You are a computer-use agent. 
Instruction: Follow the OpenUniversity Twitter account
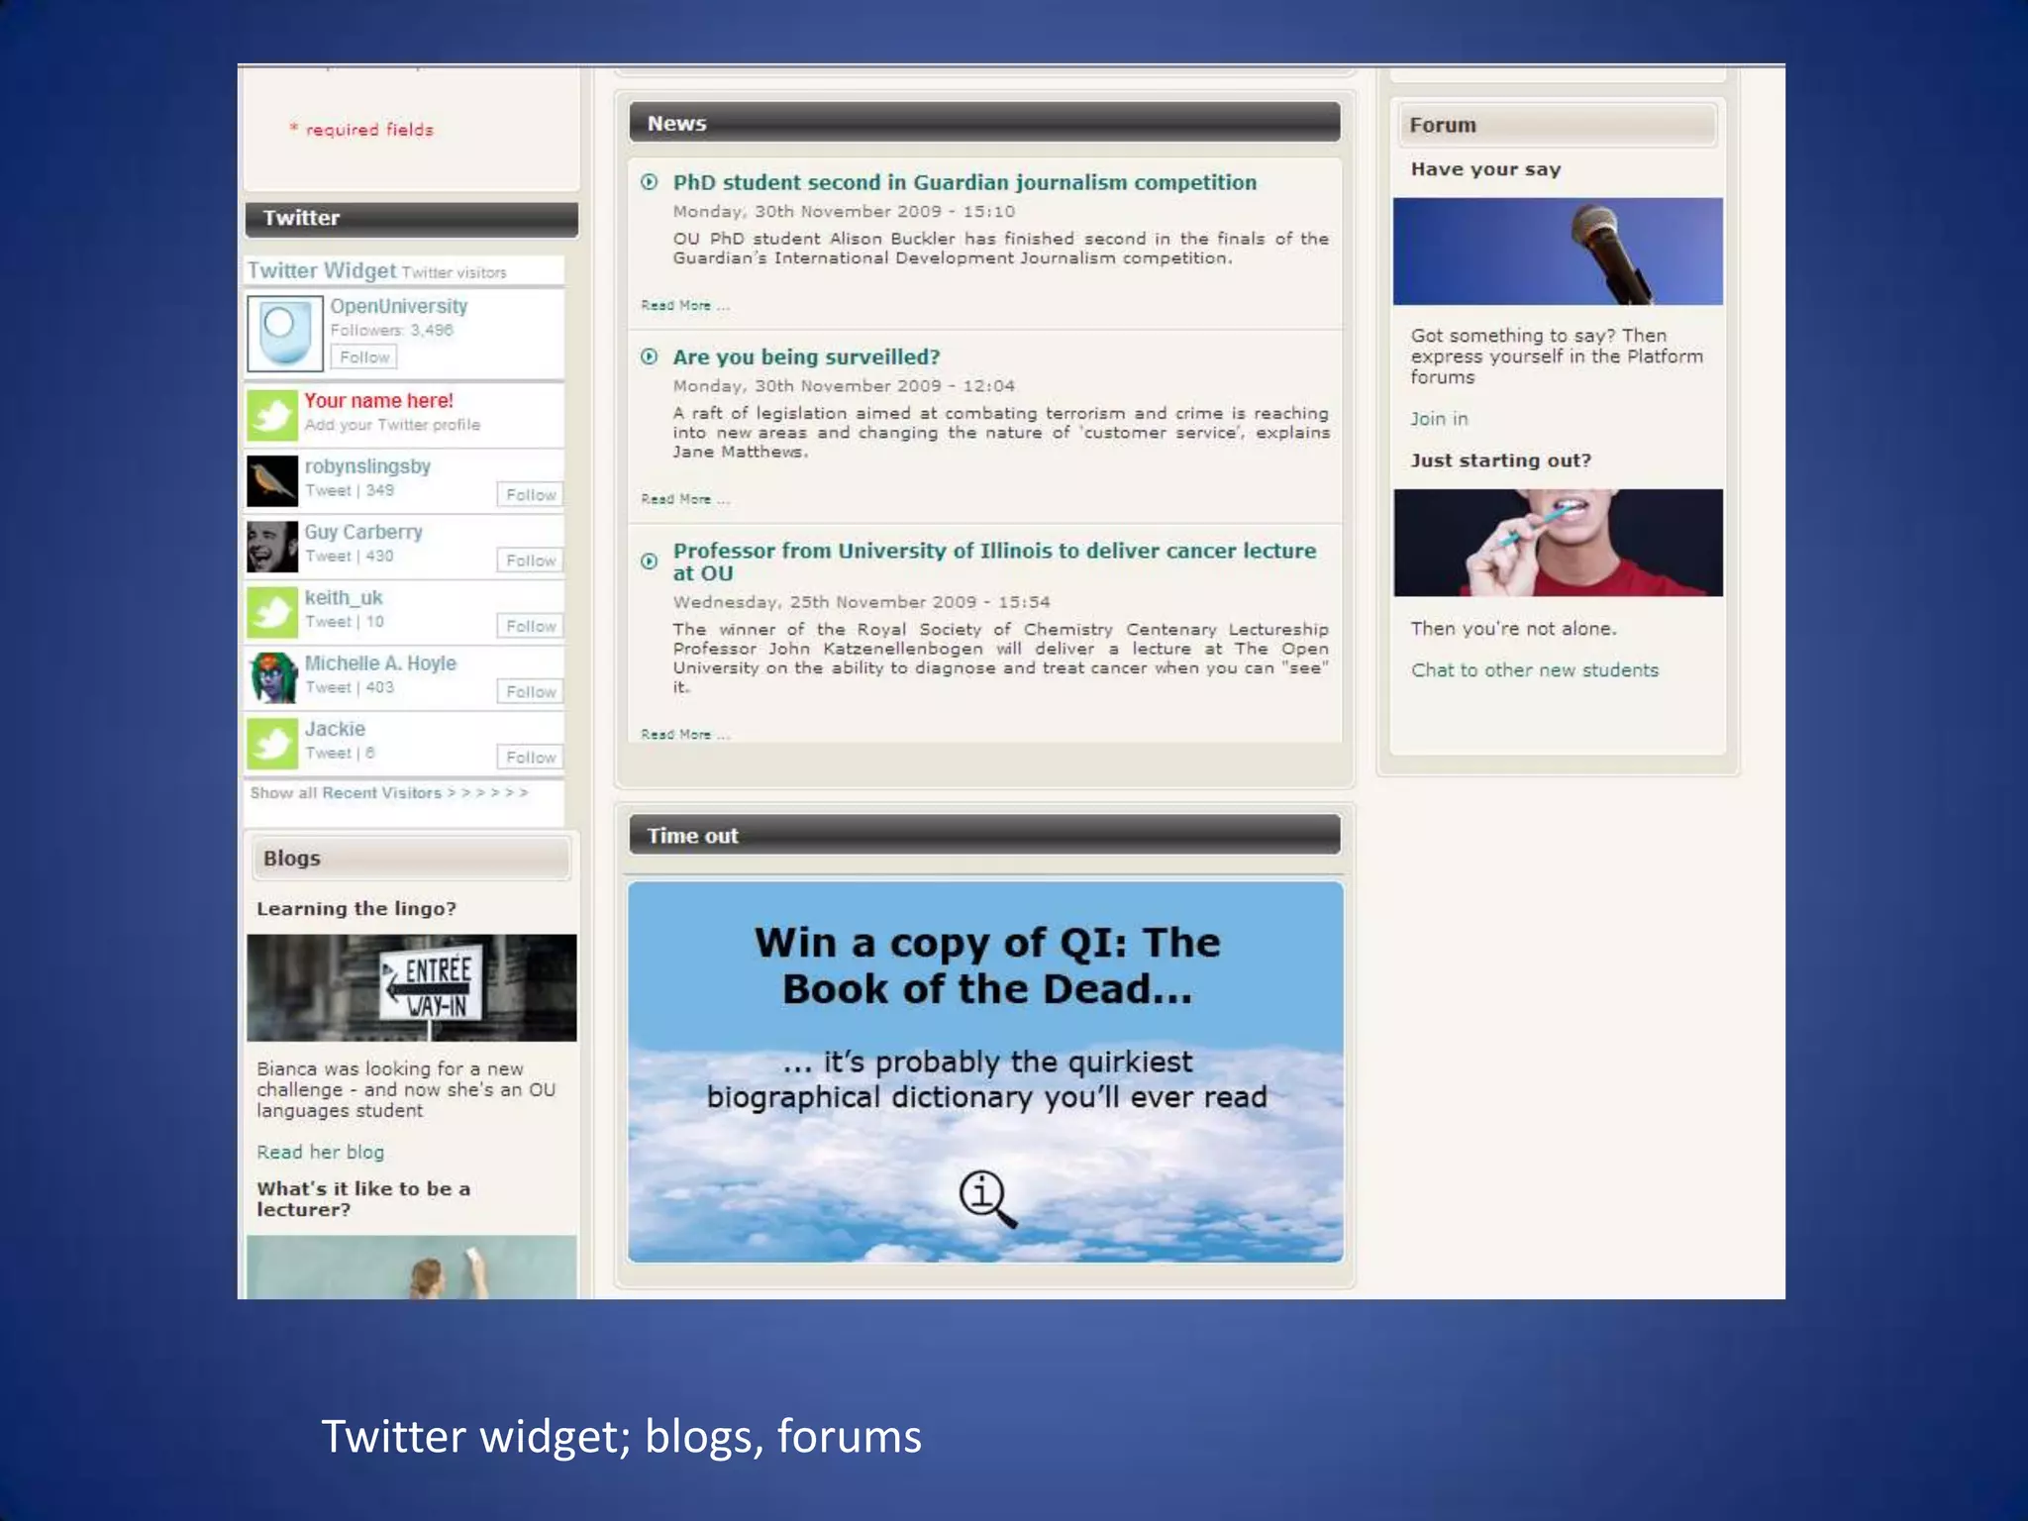tap(364, 357)
